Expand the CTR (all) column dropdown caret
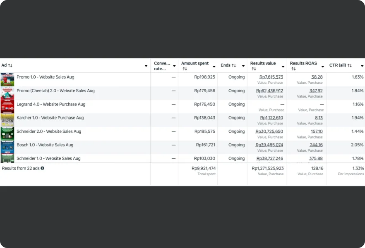Viewport: 365px width, 248px height. (362, 66)
